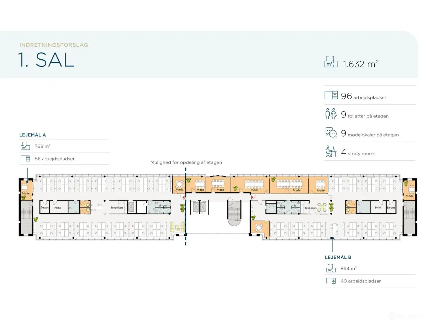Viewport: 436px width, 327px height.
Task: Click the toilet people icon beside 9 toiletter
Action: point(331,114)
